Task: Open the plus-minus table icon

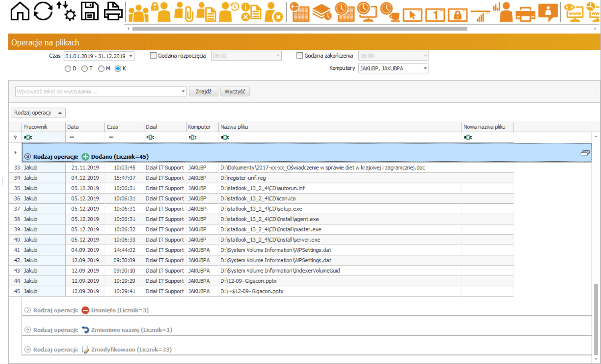Action: point(300,12)
